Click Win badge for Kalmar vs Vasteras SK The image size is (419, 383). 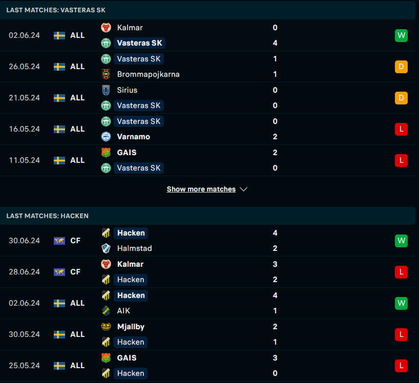pyautogui.click(x=401, y=35)
